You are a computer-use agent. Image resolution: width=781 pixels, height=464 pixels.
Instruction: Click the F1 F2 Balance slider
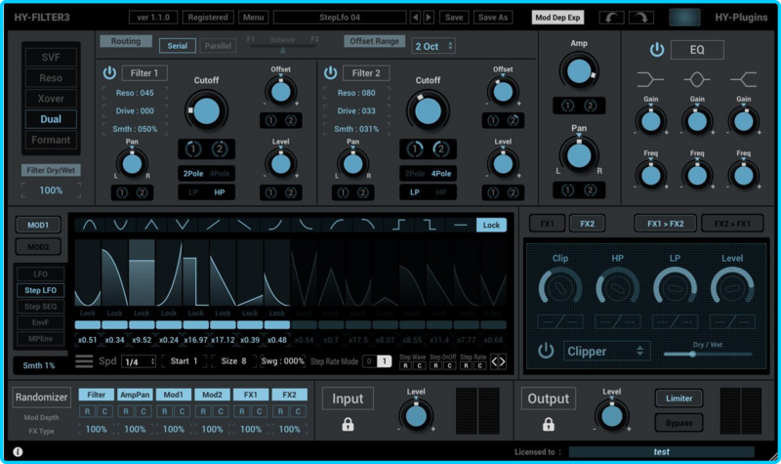click(283, 47)
